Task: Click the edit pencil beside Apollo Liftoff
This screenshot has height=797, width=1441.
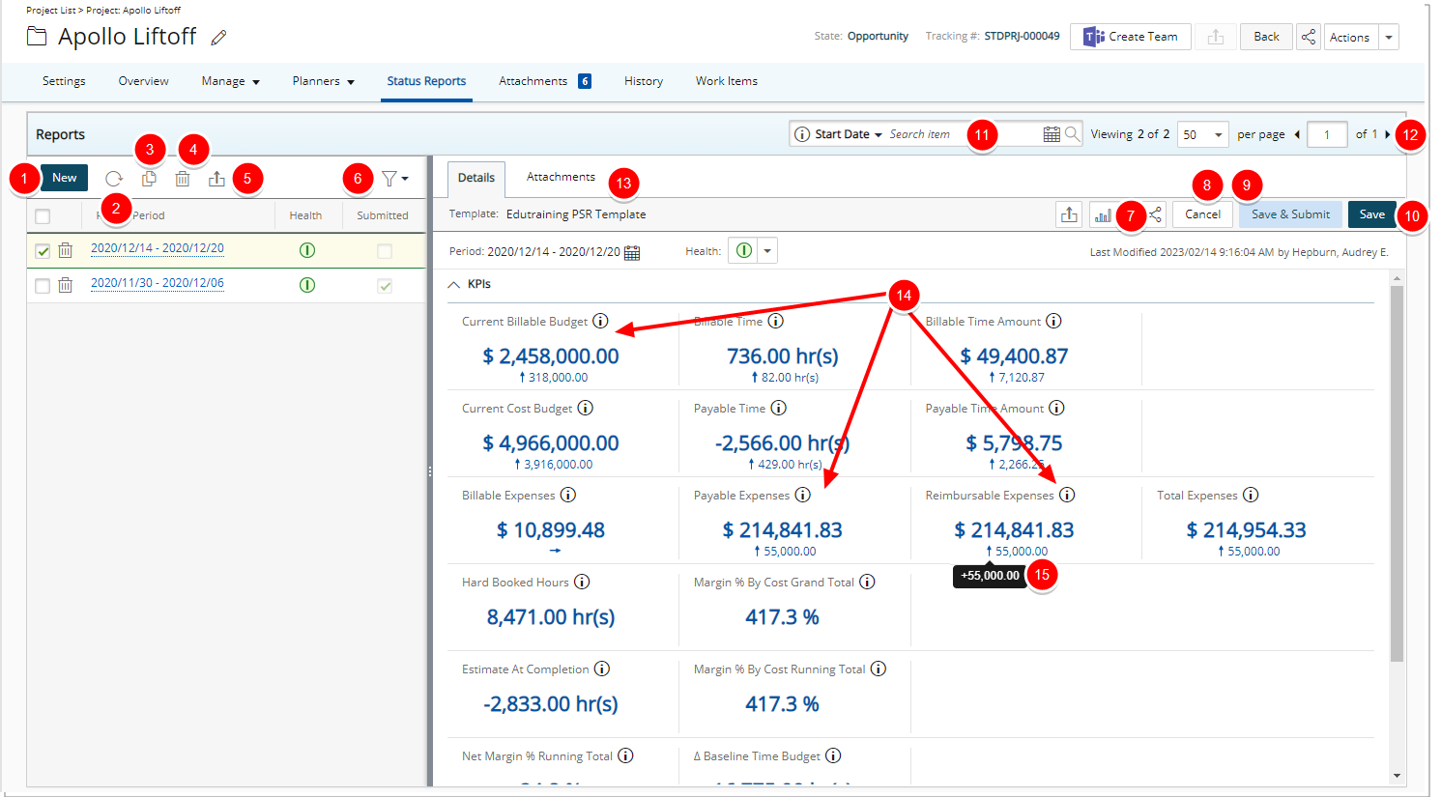Action: tap(219, 38)
